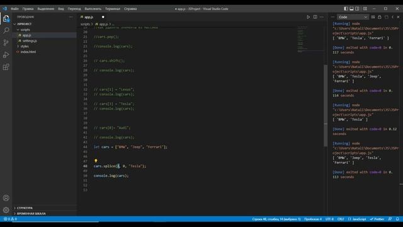403x227 pixels.
Task: Open the Search view in activity bar
Action: [6, 30]
